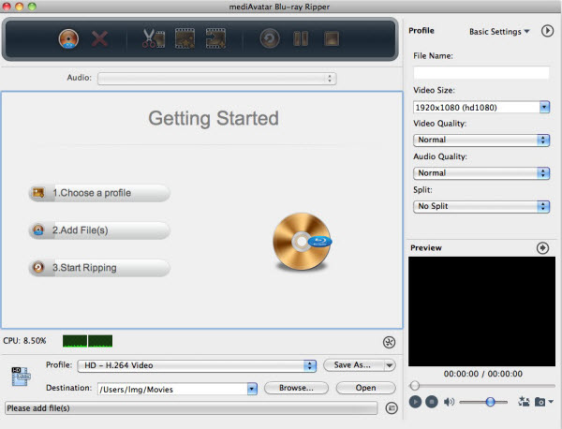Click the "Getting Started" heading
This screenshot has height=429, width=562.
pos(214,119)
